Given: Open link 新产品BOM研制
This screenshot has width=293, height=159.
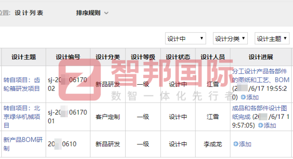Looking at the screenshot, I should pyautogui.click(x=23, y=144).
